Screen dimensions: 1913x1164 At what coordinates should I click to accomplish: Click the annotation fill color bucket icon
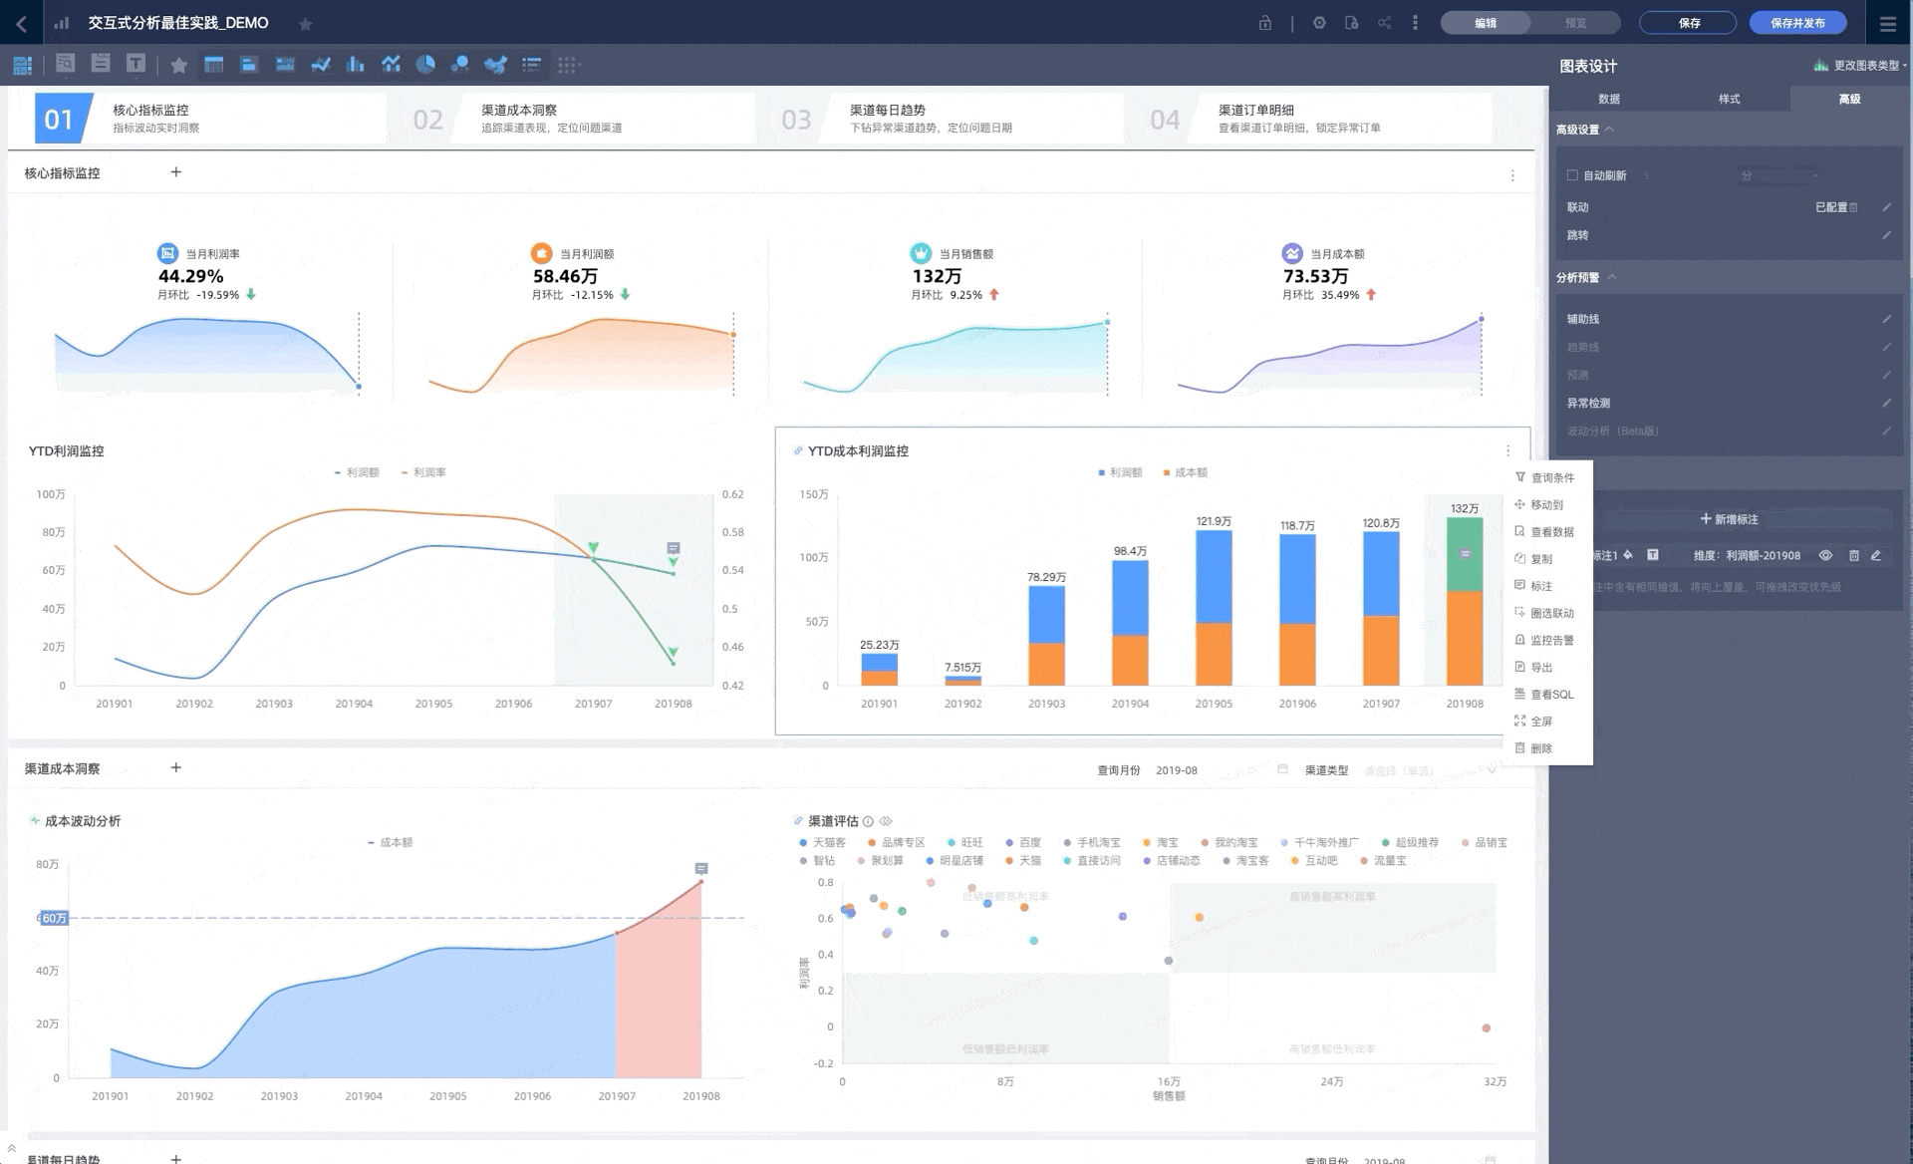(x=1628, y=555)
